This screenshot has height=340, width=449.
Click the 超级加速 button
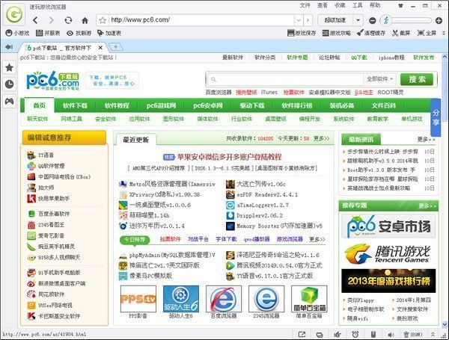coord(335,20)
